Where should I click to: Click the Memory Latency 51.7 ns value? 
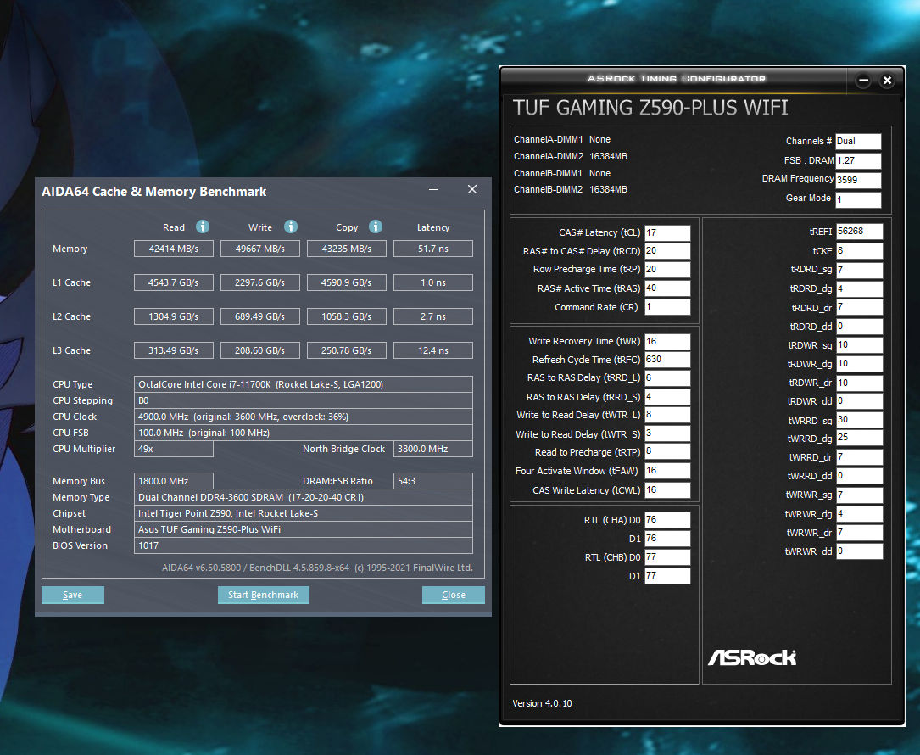(433, 249)
